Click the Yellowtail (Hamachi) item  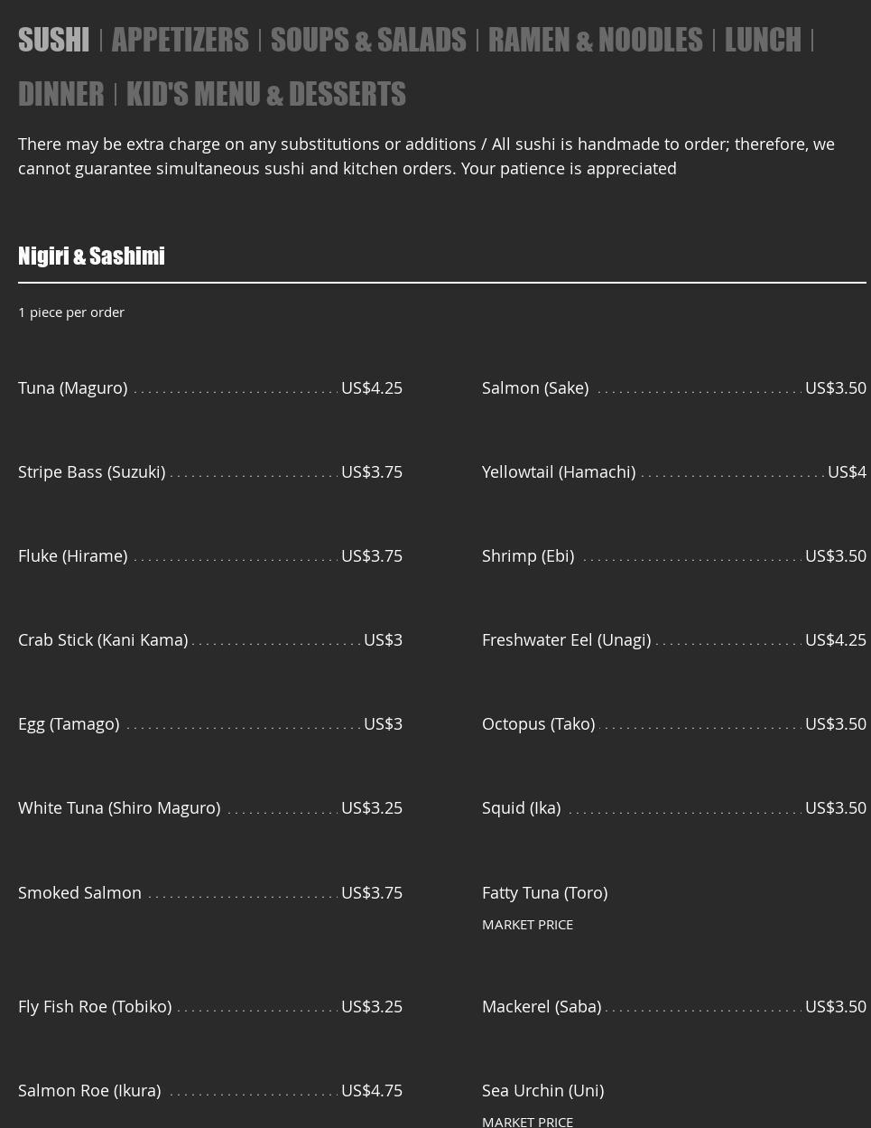(x=559, y=471)
